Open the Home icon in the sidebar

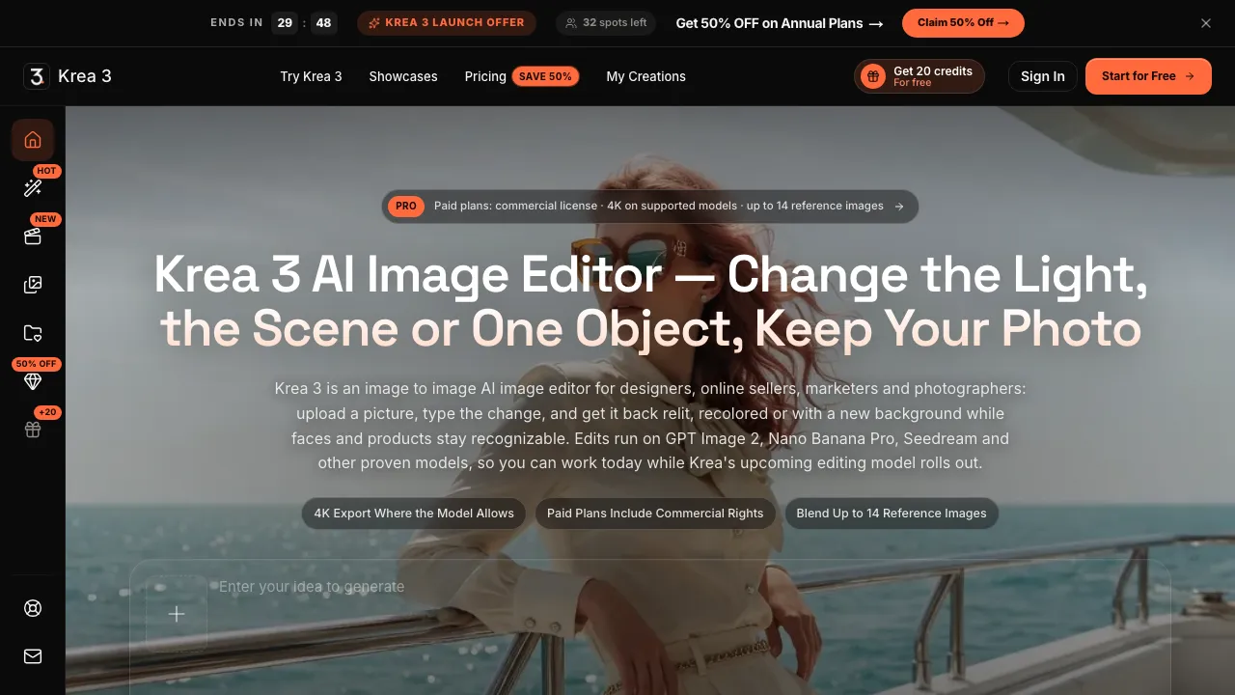(33, 140)
